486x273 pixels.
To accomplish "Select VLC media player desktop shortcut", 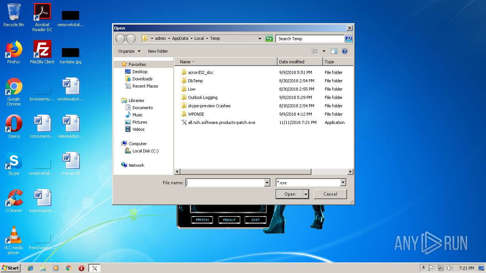I will (x=14, y=241).
